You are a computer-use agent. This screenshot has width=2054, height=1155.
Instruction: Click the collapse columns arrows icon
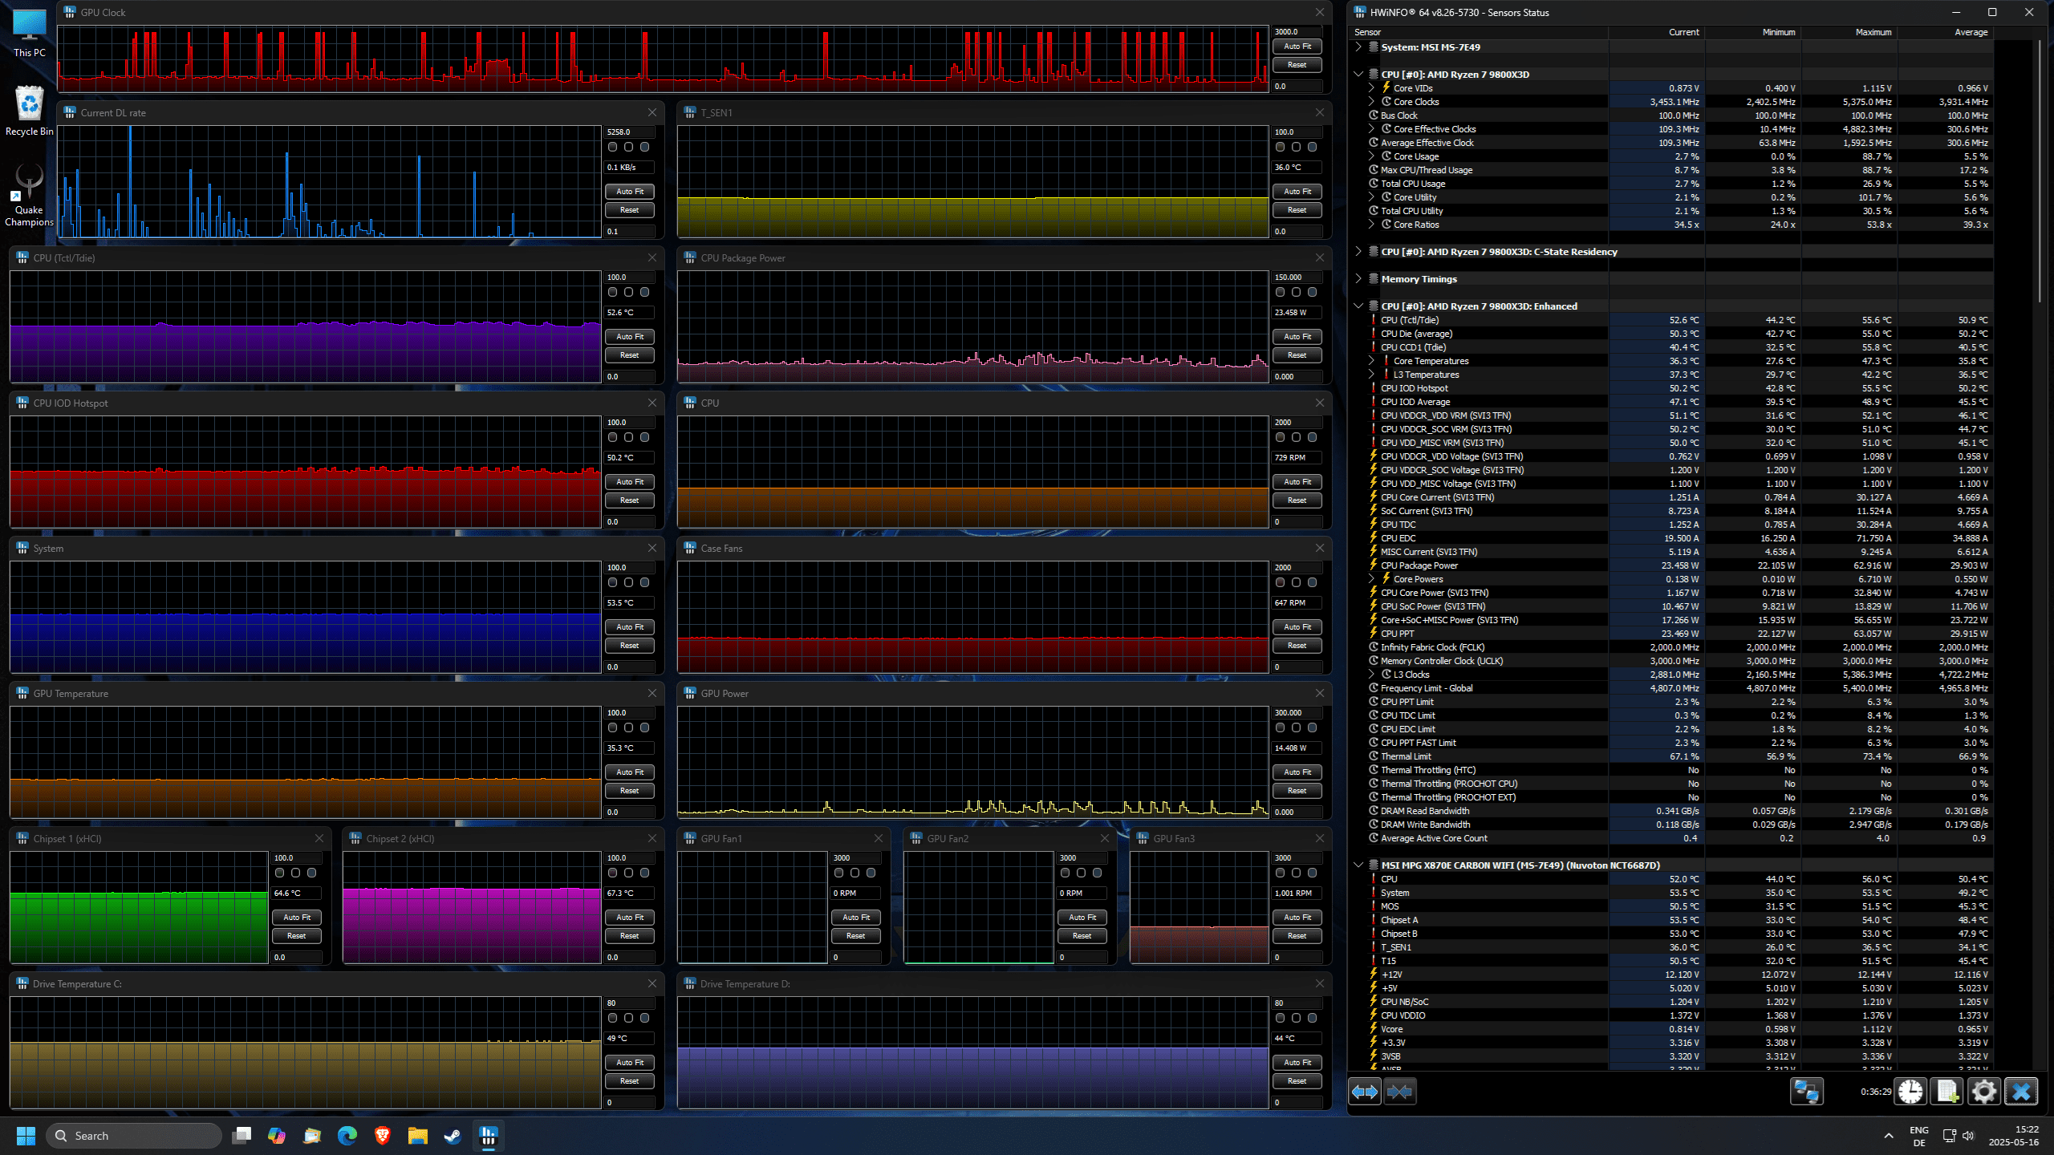(x=1399, y=1092)
